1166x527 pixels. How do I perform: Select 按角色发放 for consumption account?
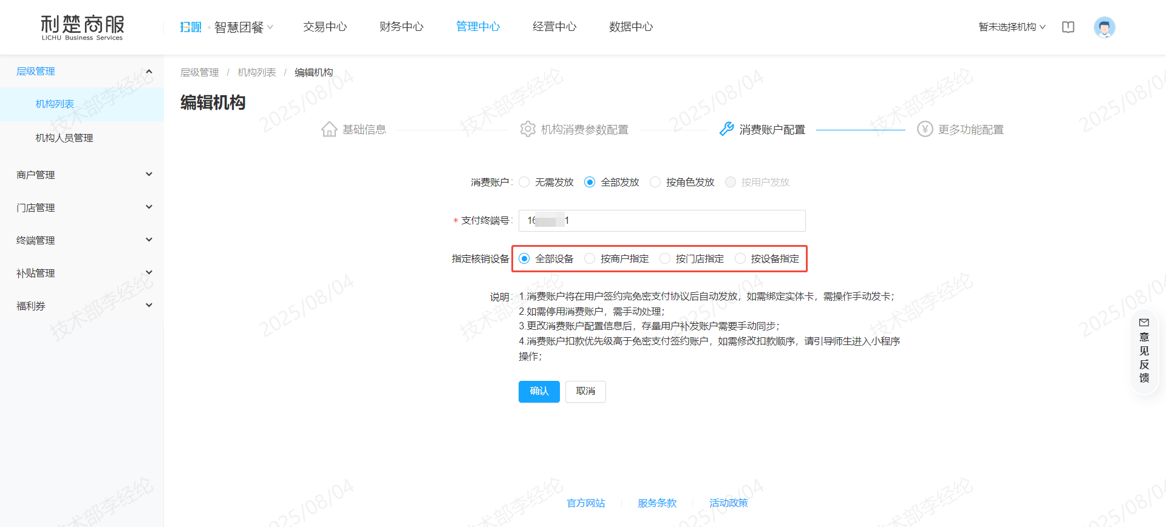click(x=656, y=183)
